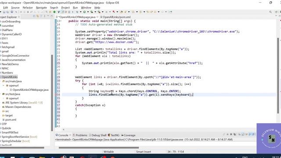Select the NewTabDemo project

pos(10,64)
